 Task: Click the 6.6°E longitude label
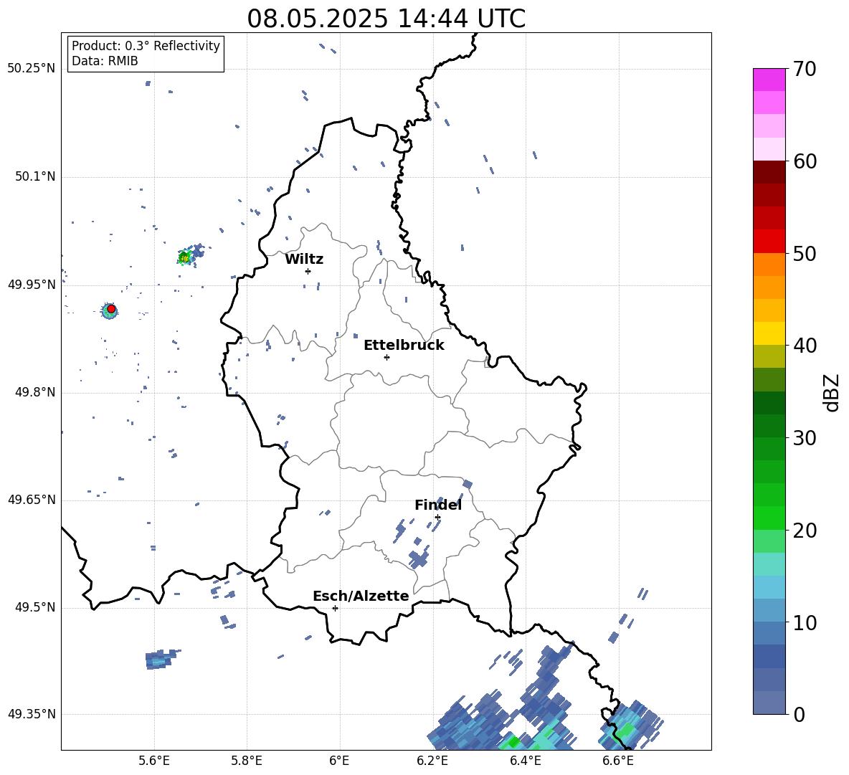618,761
